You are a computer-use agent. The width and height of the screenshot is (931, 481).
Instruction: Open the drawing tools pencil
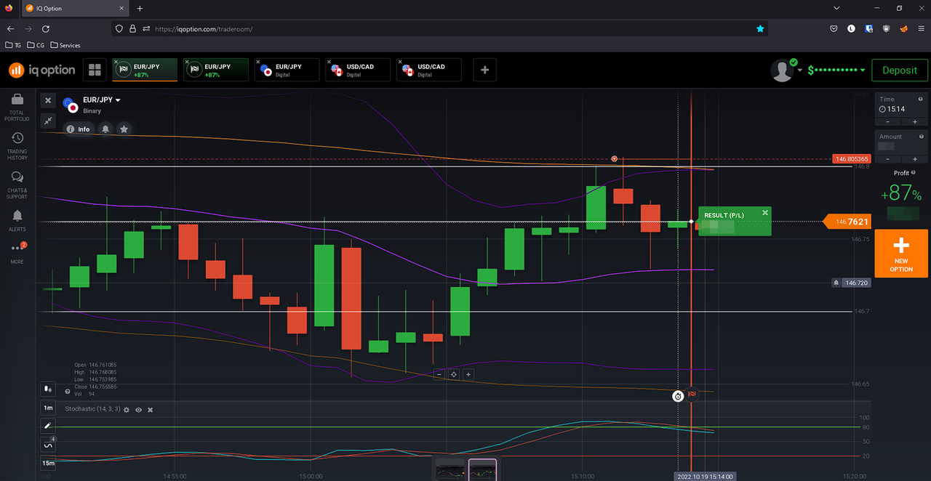coord(48,426)
